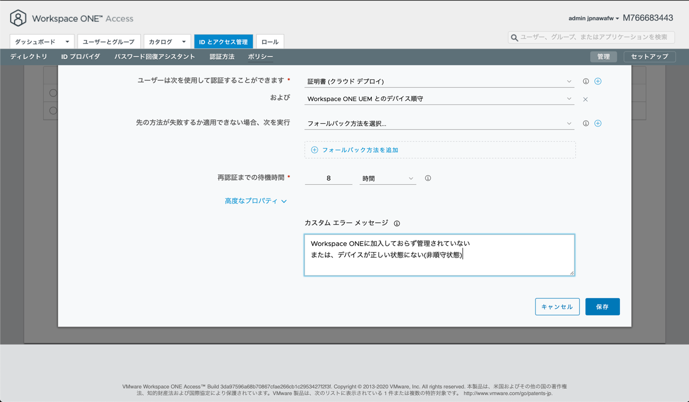Click フォールバック方法を追加 link
The image size is (689, 402).
point(360,150)
